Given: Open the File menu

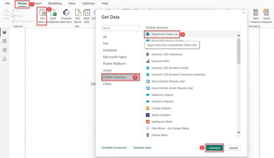Looking at the screenshot, I should [7, 3].
